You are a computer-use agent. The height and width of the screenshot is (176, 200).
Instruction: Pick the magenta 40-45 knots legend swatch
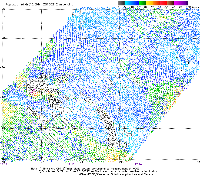click(177, 3)
